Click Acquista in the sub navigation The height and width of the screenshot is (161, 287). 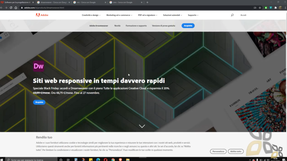point(188,26)
